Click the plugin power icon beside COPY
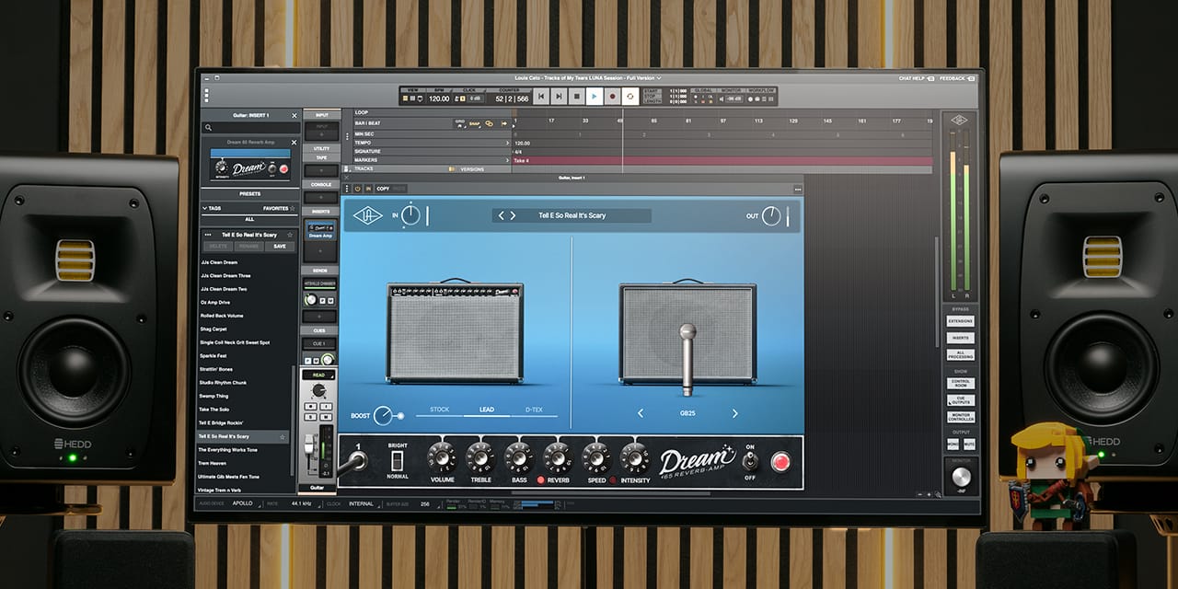This screenshot has height=589, width=1178. click(356, 189)
